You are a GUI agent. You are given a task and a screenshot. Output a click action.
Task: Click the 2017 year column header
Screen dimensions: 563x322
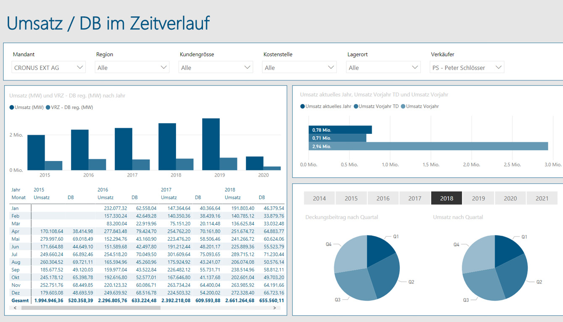(166, 190)
